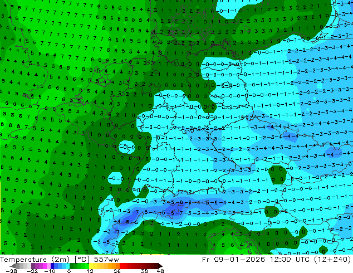Click the bright red swatch at 26 on the legend

pos(121,266)
